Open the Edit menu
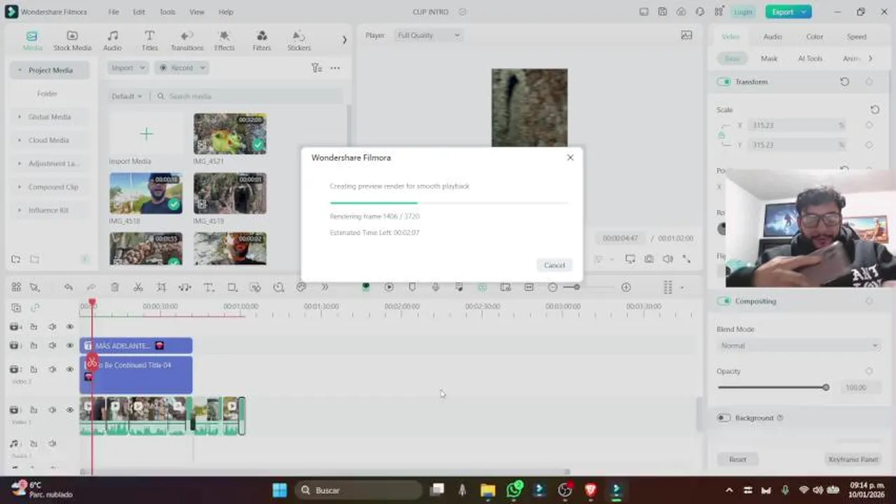The width and height of the screenshot is (896, 504). (139, 12)
